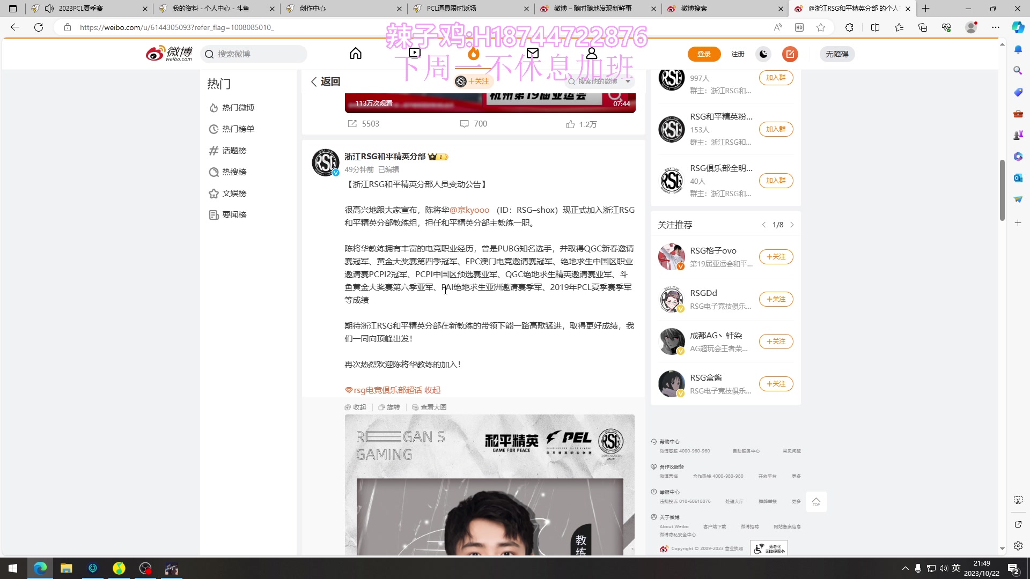Viewport: 1030px width, 579px height.
Task: Click the orange compose post icon
Action: pyautogui.click(x=790, y=54)
